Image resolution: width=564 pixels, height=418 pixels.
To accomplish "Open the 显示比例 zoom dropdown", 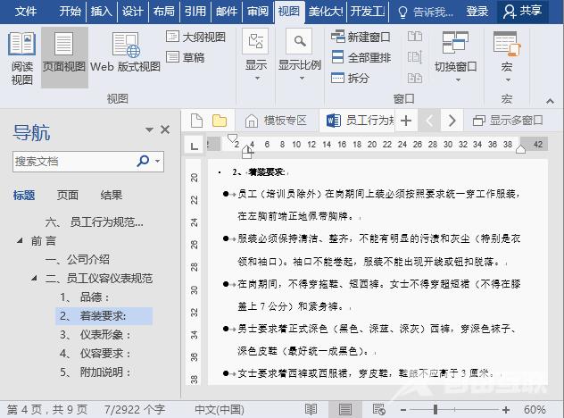I will tap(299, 55).
